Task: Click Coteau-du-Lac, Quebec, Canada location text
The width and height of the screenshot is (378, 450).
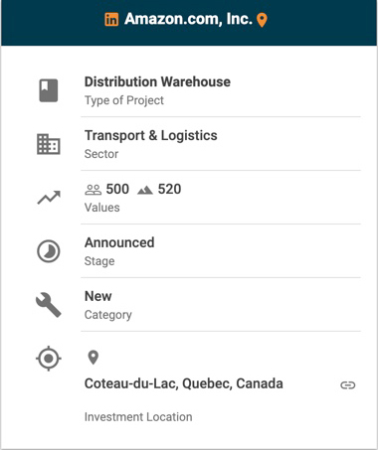Action: pos(184,383)
